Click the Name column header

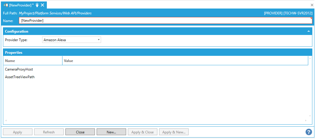(32, 61)
